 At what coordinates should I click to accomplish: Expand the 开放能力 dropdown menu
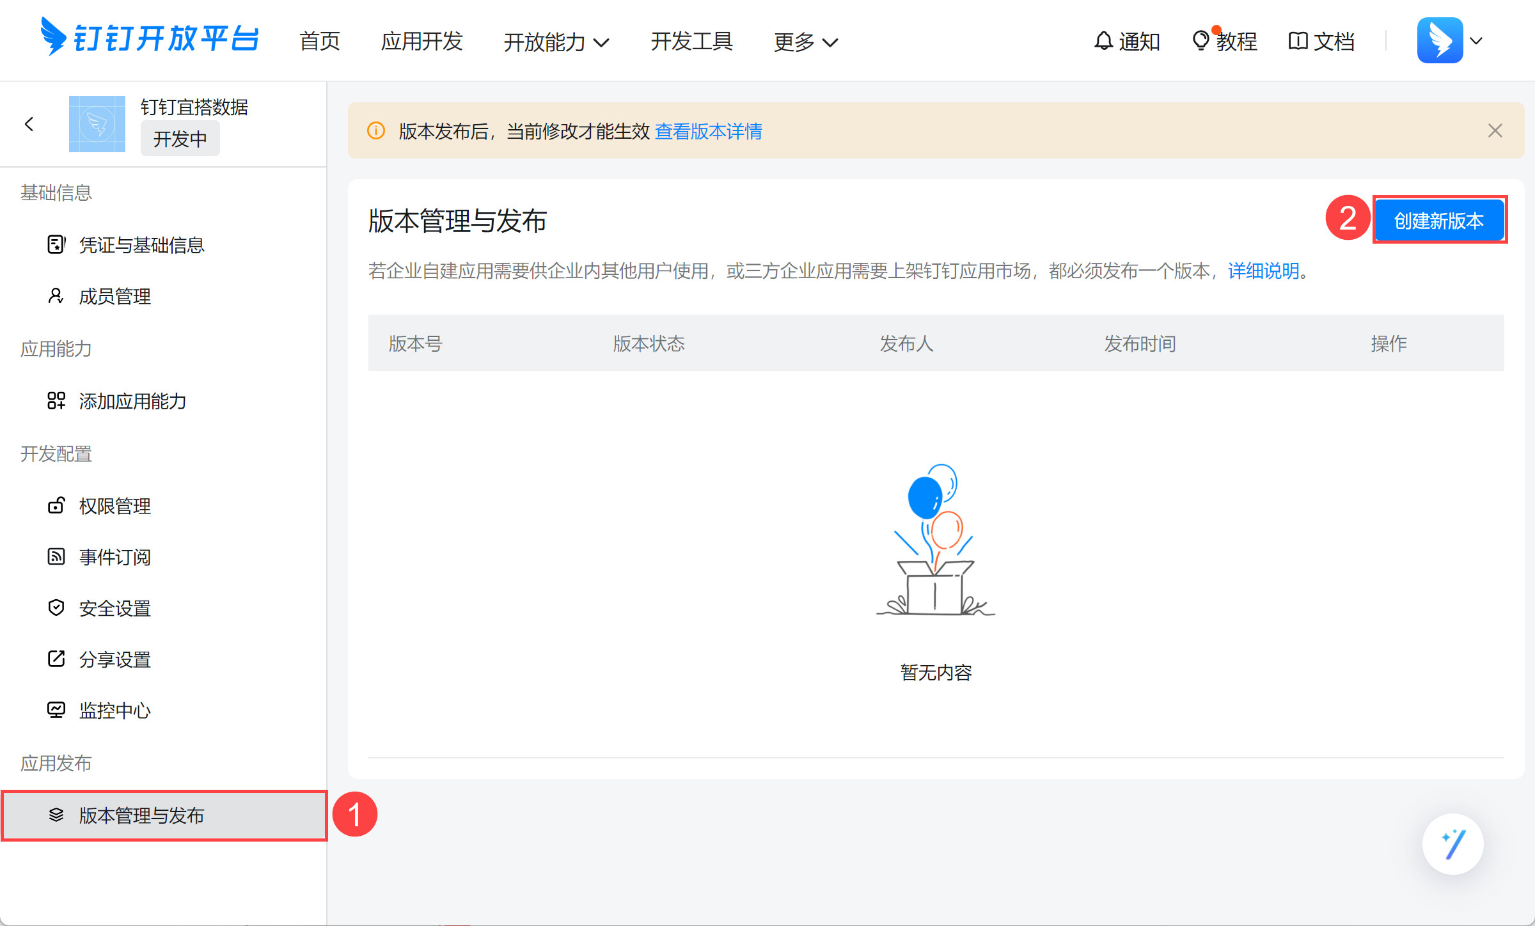[x=556, y=42]
